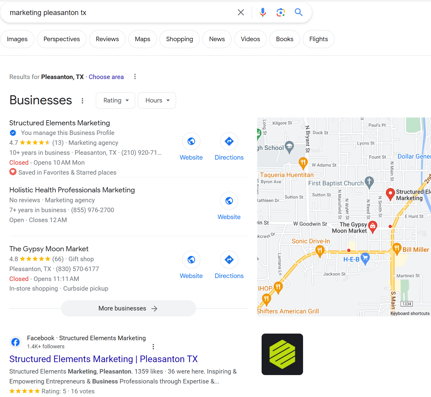Open the three-dot menu beside Businesses heading

click(82, 101)
